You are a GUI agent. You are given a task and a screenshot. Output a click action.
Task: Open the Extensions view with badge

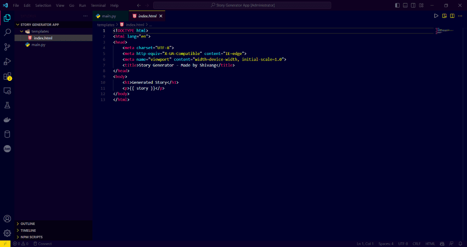[x=7, y=76]
